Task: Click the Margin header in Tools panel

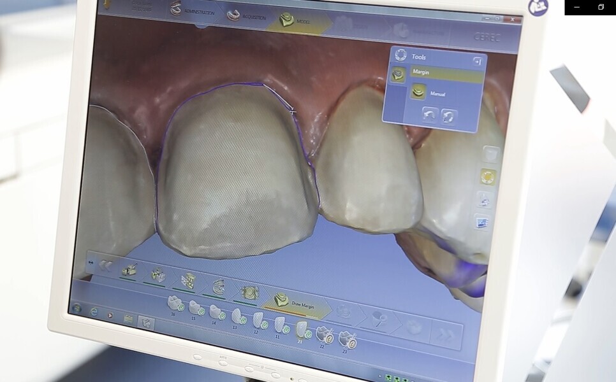Action: click(446, 73)
